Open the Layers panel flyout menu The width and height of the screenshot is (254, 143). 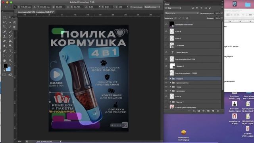222,4
